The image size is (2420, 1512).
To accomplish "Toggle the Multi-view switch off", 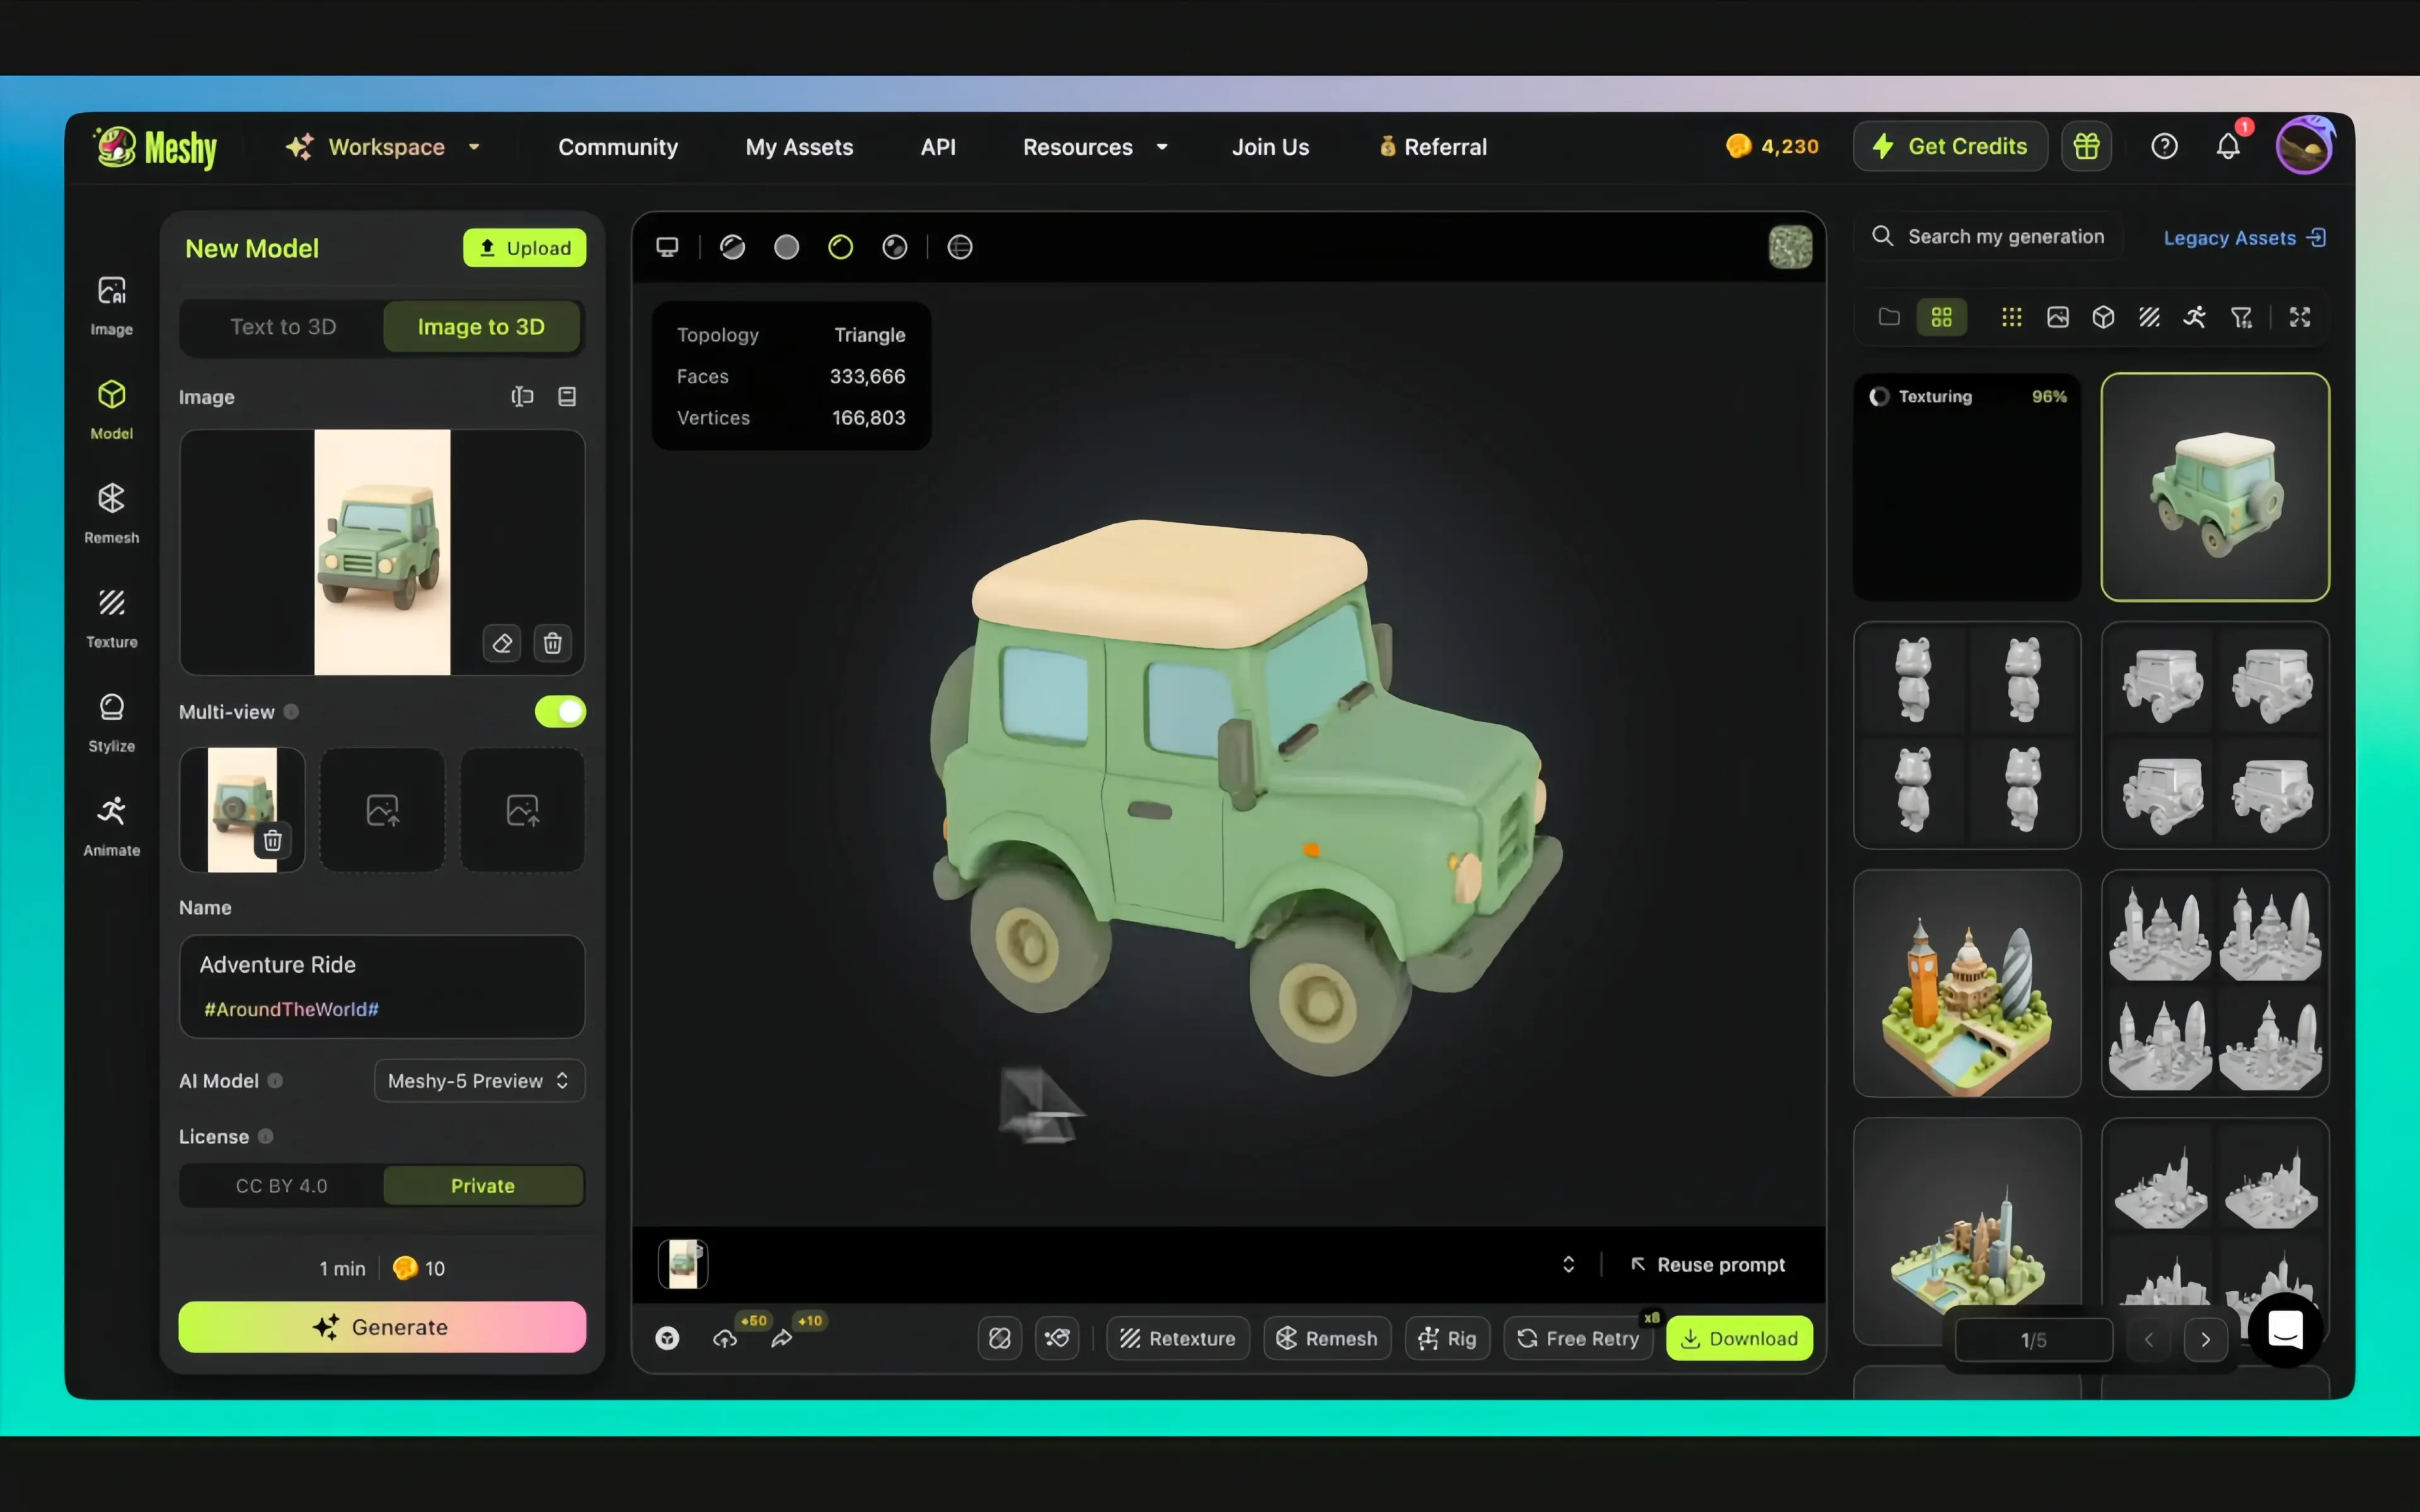I will tap(560, 711).
